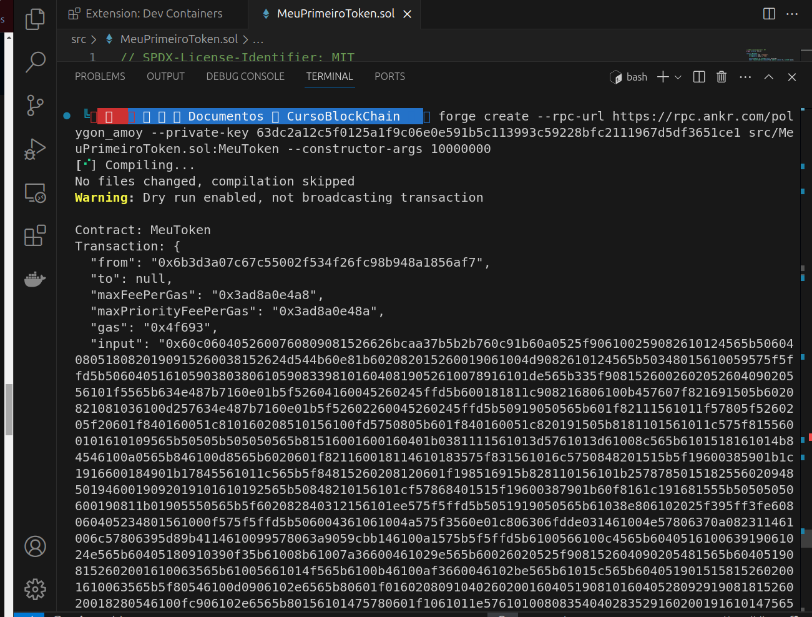Image resolution: width=812 pixels, height=617 pixels.
Task: Click the "Compiling..." output line
Action: point(135,165)
